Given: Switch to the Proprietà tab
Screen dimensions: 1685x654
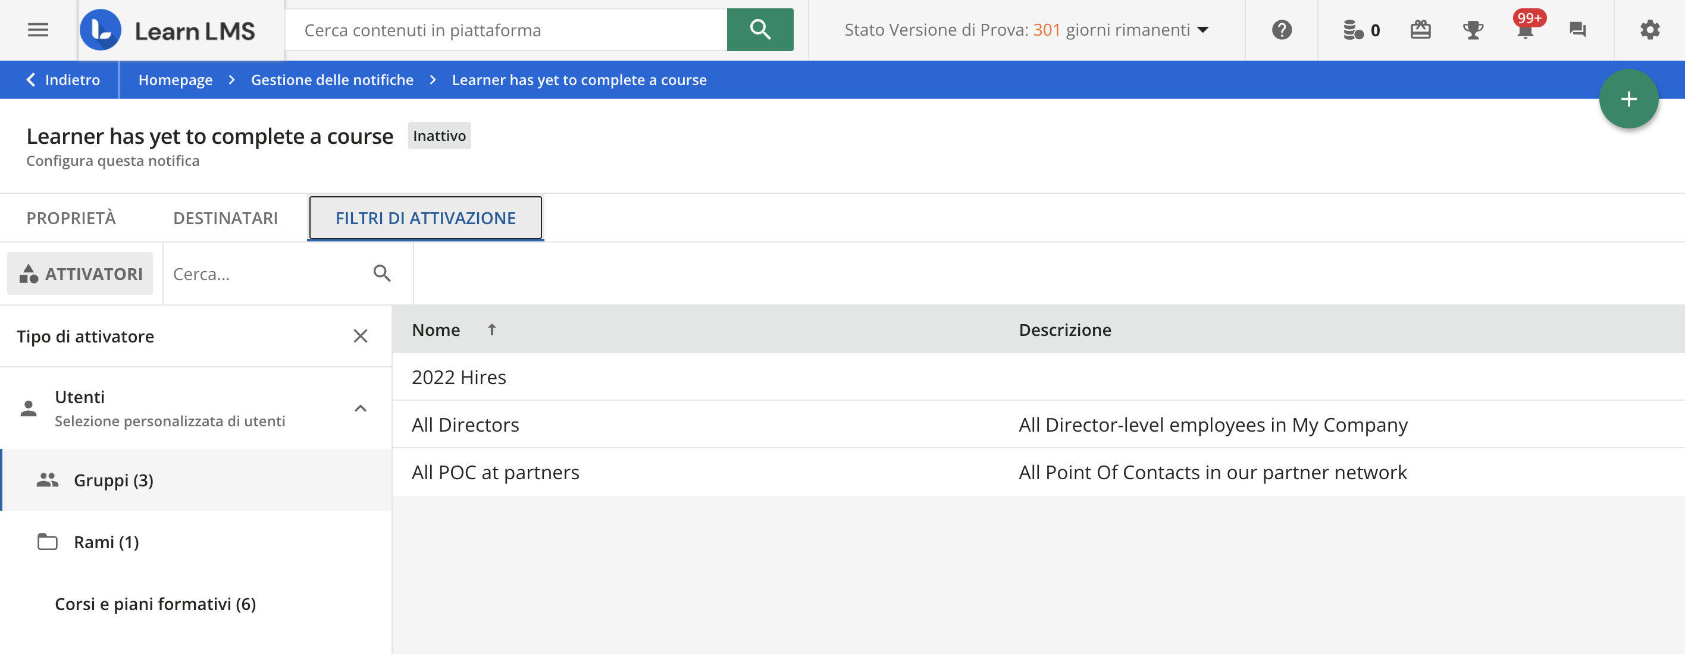Looking at the screenshot, I should (x=71, y=218).
